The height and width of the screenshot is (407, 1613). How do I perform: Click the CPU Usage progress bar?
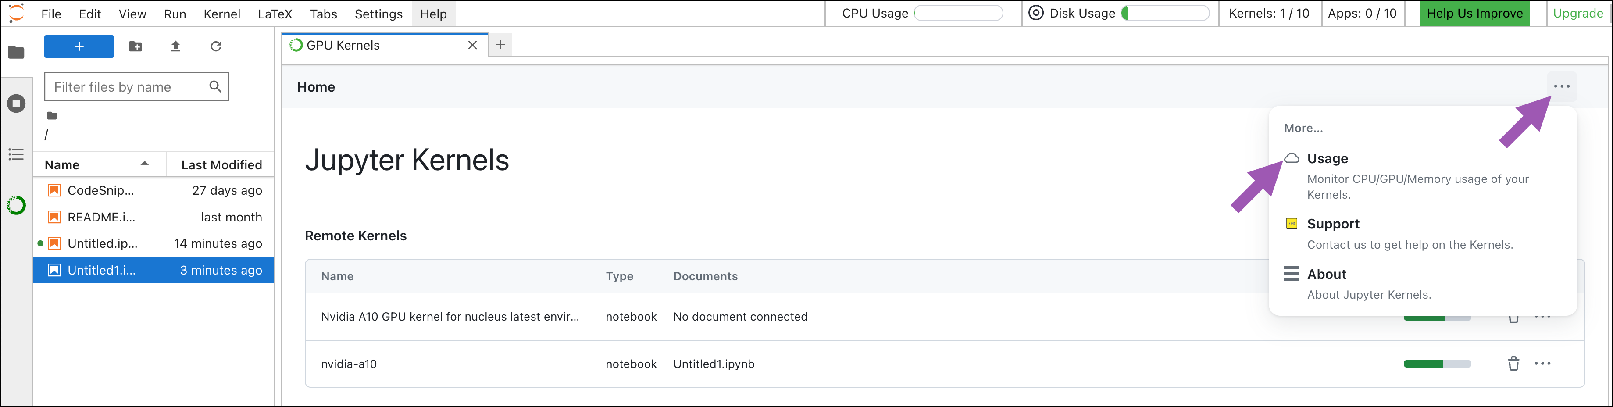click(x=959, y=13)
